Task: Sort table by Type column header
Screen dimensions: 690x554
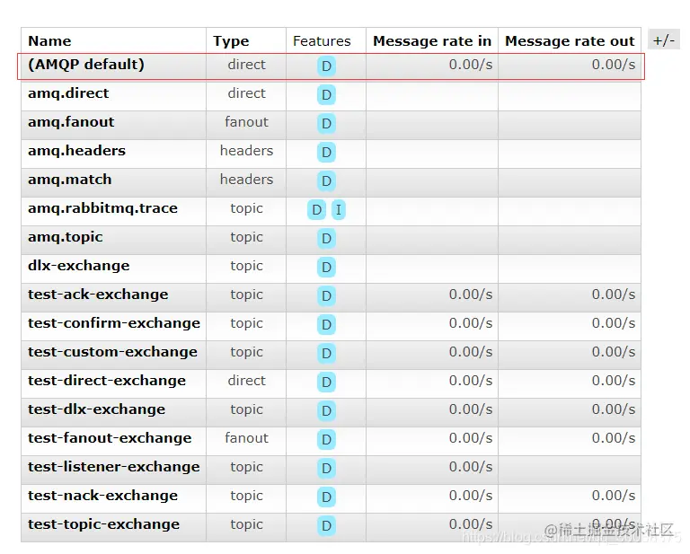Action: [231, 41]
